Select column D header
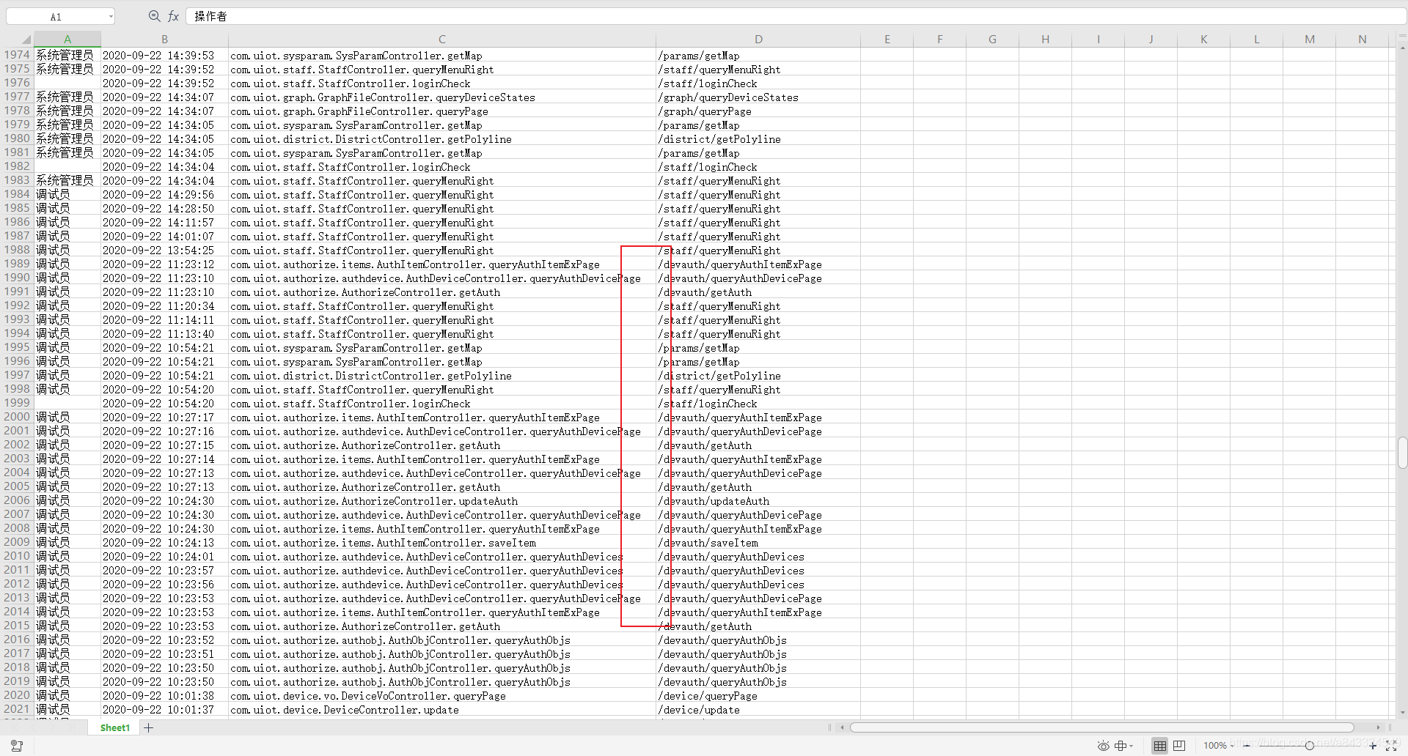Screen dimensions: 1408x756 tap(758, 40)
